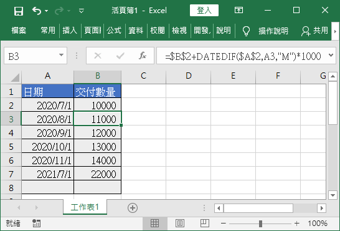Switch to Page Layout view

click(x=180, y=223)
